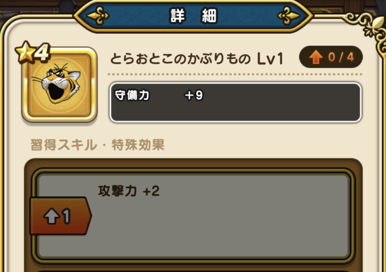Select the rarity number 4 badge

(x=43, y=52)
